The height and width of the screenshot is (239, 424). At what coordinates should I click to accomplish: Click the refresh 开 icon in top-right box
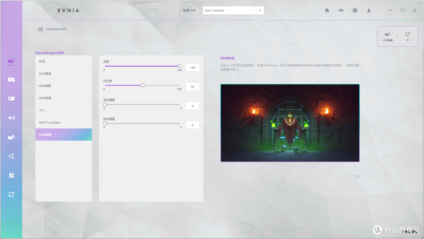[x=408, y=36]
